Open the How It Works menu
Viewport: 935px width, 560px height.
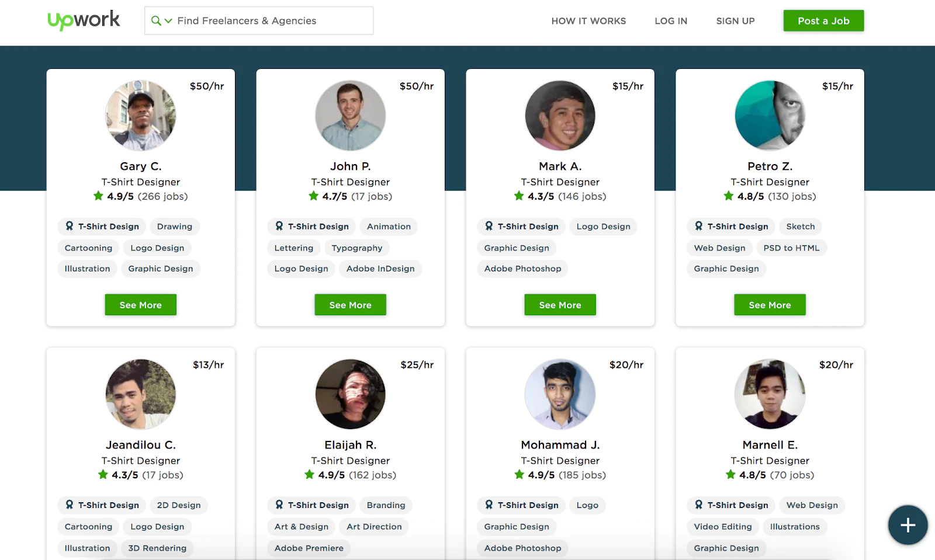pos(588,21)
